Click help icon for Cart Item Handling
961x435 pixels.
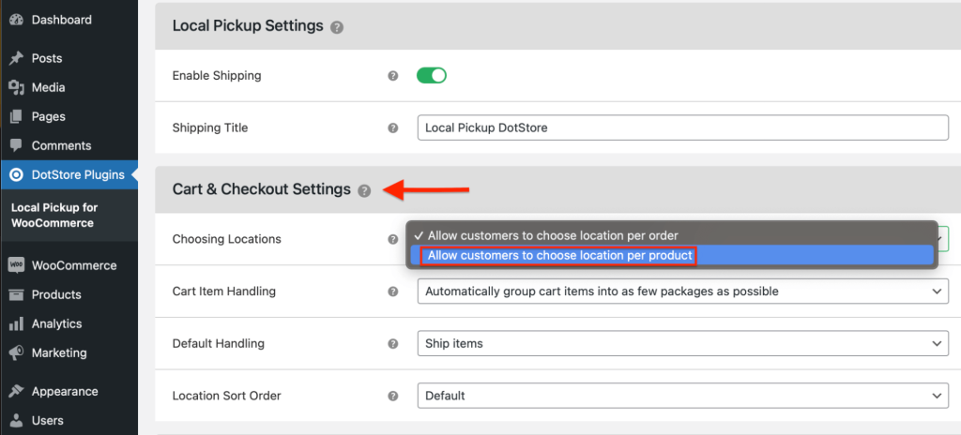tap(393, 292)
